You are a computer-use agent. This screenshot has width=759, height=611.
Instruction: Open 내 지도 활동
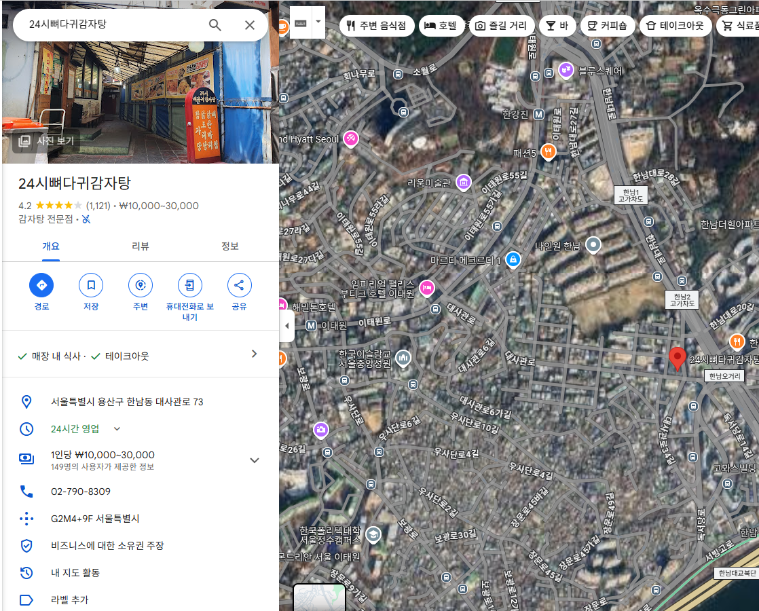coord(75,573)
